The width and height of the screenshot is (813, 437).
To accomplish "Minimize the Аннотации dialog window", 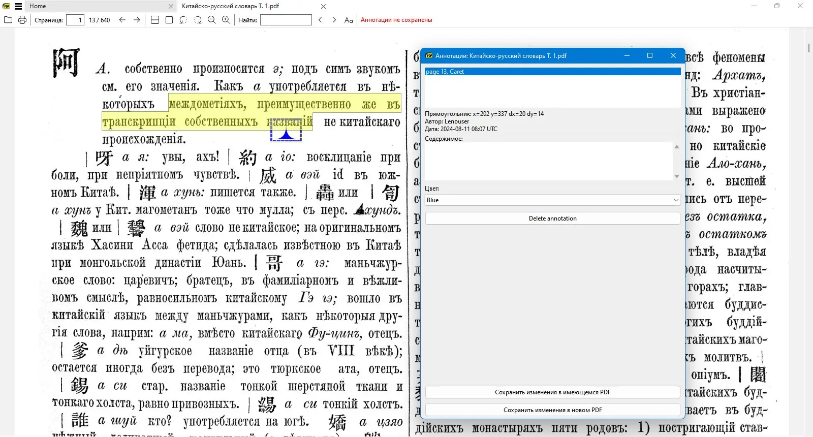I will click(627, 55).
